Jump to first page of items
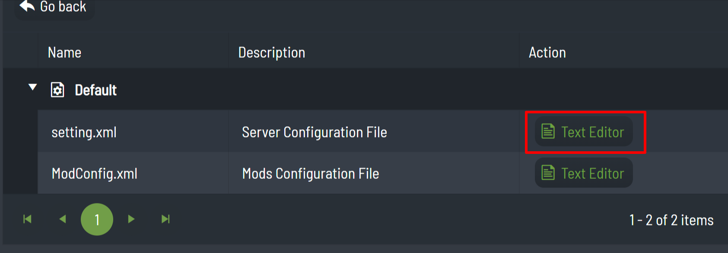728x253 pixels. click(x=27, y=219)
